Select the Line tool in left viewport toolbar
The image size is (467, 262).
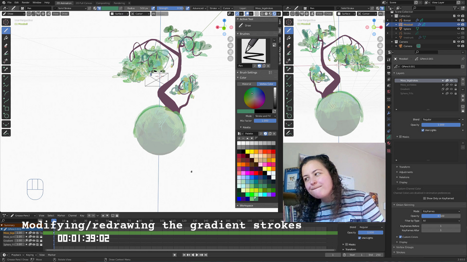(6, 78)
